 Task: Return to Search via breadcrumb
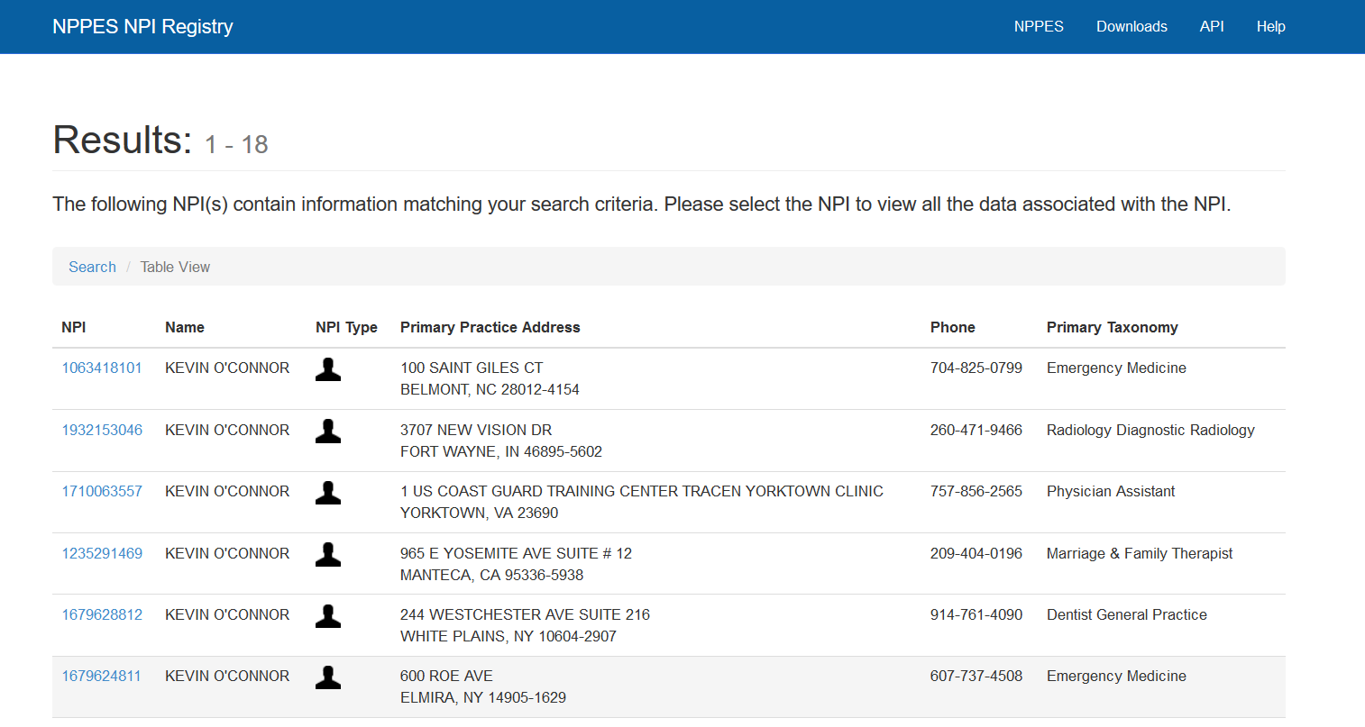(x=92, y=267)
